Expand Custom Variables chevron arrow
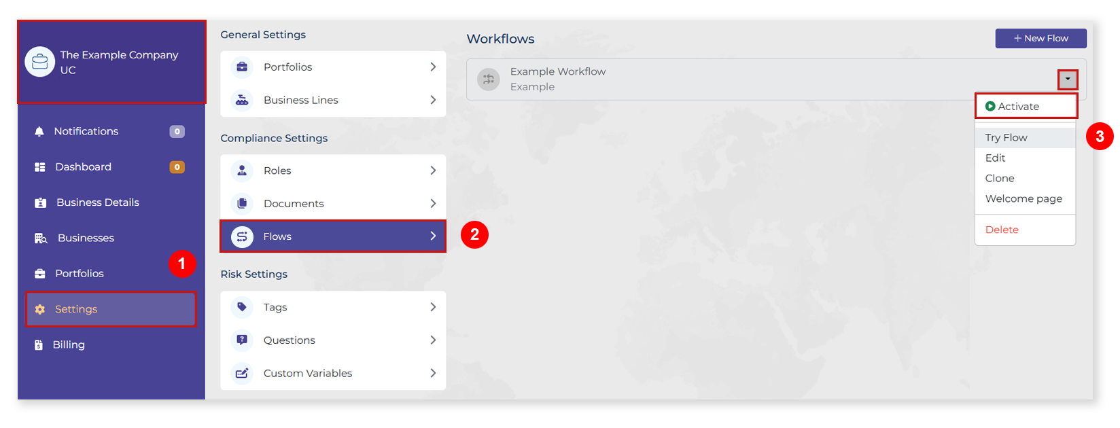 pyautogui.click(x=433, y=373)
